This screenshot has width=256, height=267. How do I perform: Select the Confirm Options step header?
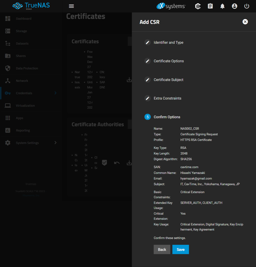click(x=167, y=117)
